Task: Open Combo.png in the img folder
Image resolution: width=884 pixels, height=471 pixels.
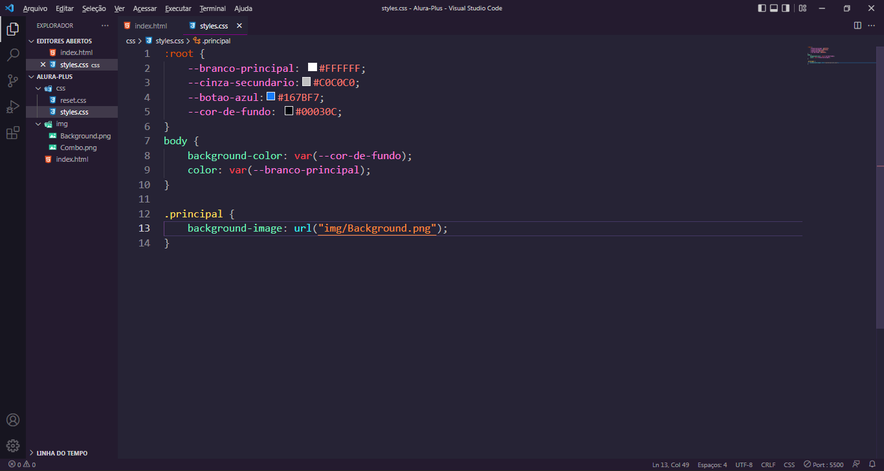Action: (78, 148)
